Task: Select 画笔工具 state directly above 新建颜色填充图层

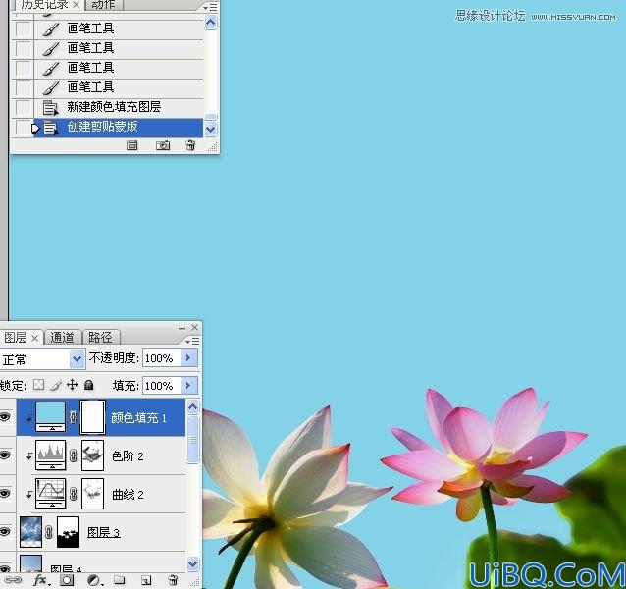Action: pyautogui.click(x=118, y=87)
